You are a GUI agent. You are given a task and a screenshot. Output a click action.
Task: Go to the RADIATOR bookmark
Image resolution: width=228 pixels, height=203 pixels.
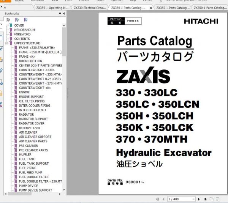27,115
